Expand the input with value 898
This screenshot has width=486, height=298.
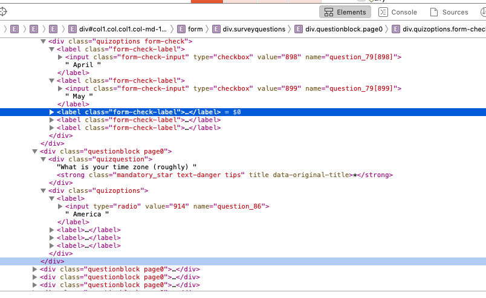pos(60,57)
